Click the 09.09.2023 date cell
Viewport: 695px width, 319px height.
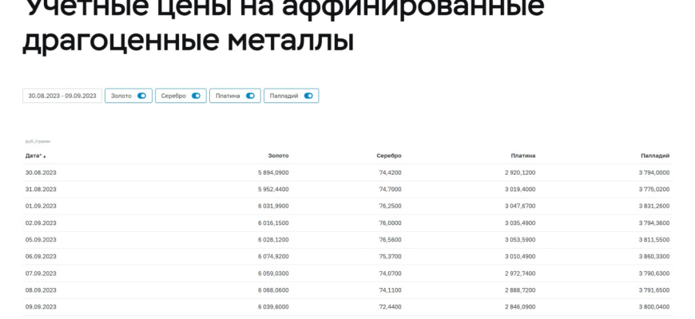click(41, 306)
